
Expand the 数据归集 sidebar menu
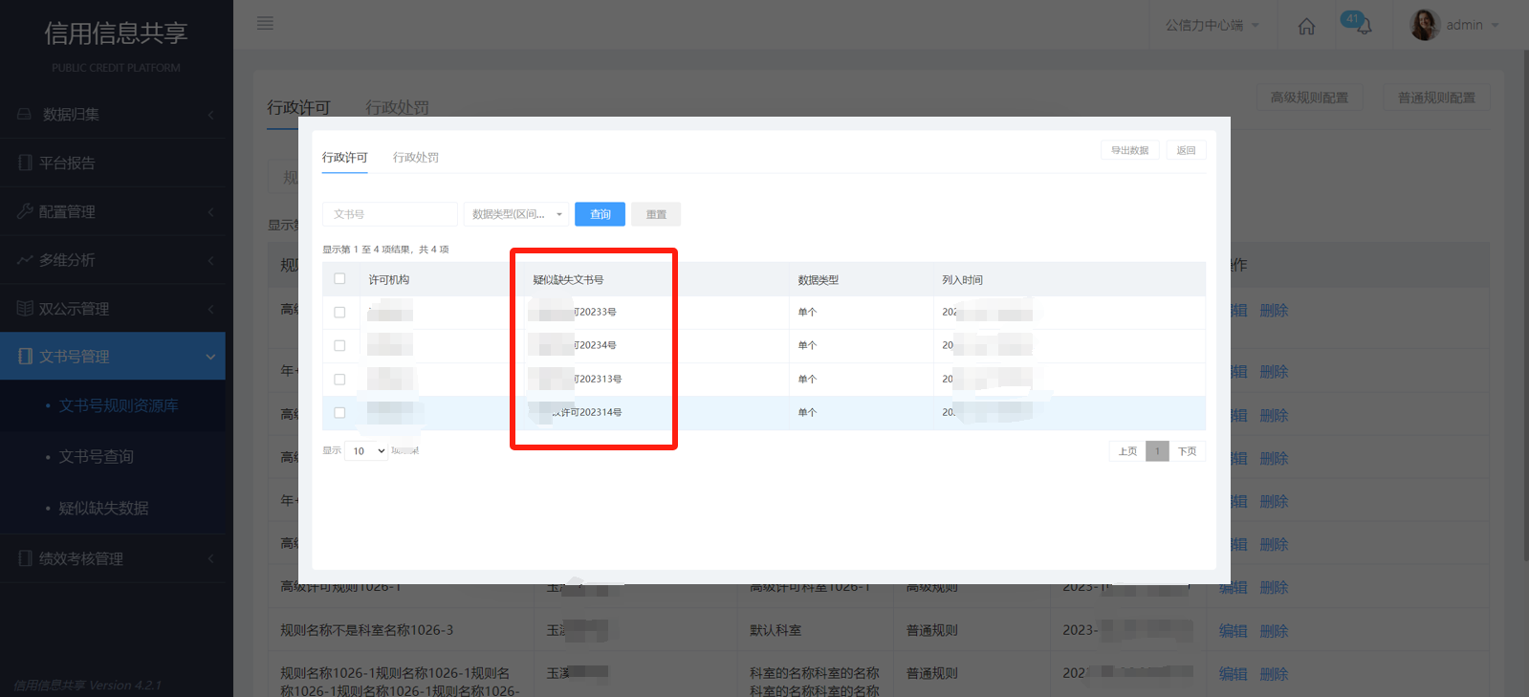coord(210,115)
